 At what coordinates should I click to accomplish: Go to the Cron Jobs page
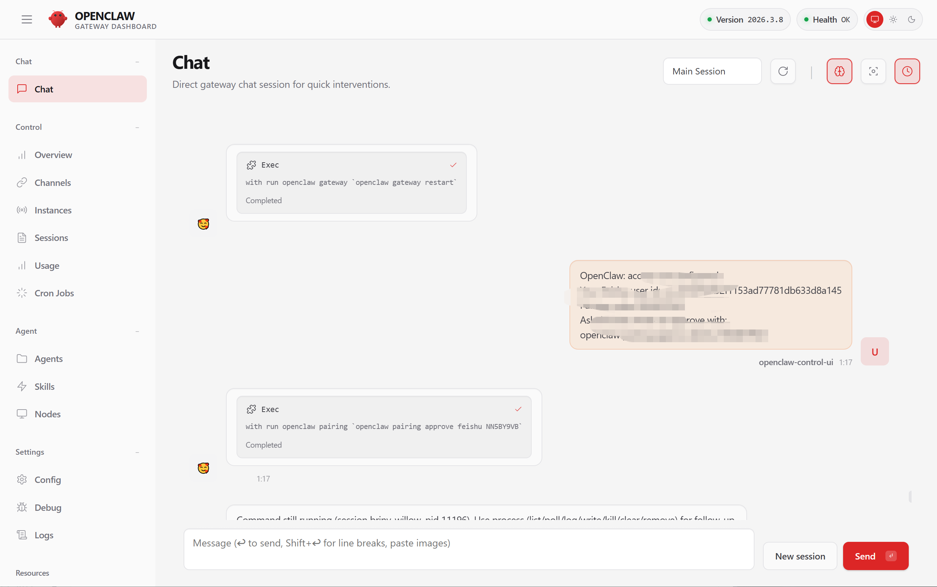coord(54,293)
